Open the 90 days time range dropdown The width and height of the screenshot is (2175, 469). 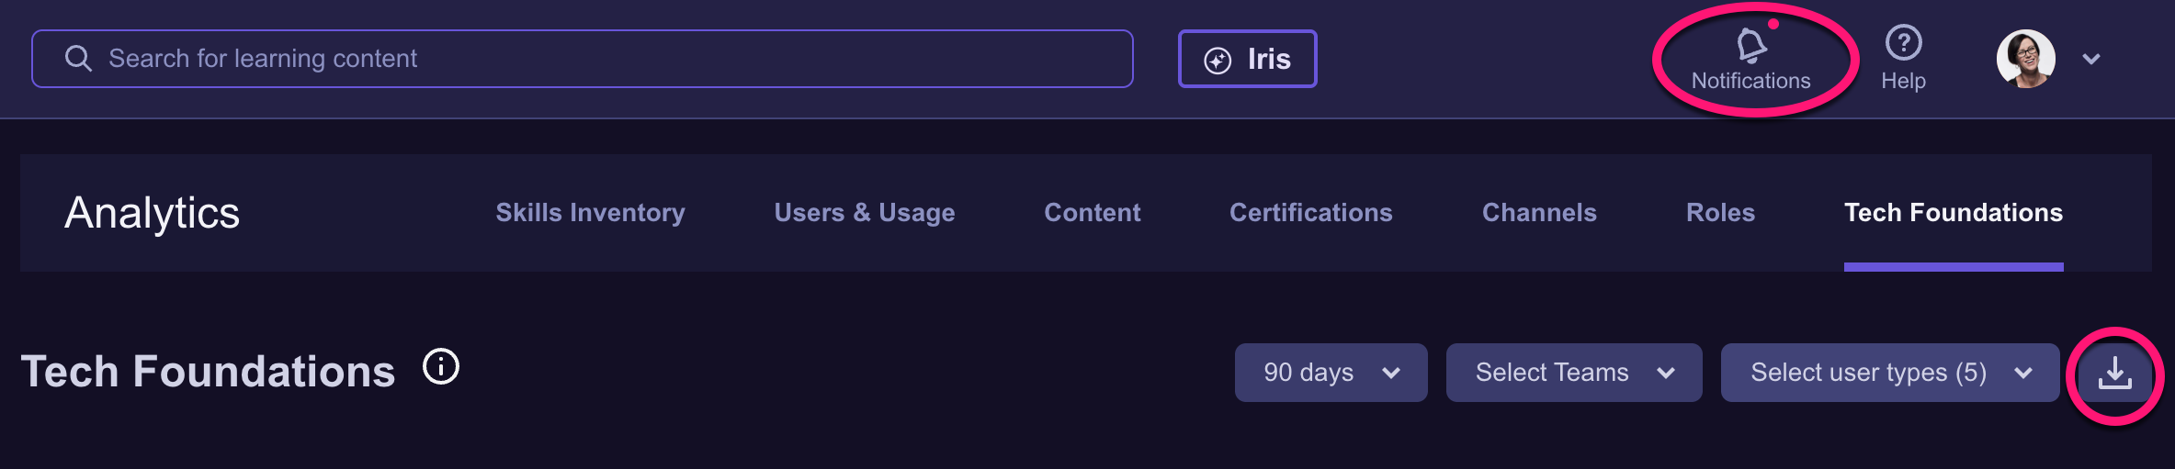coord(1331,373)
